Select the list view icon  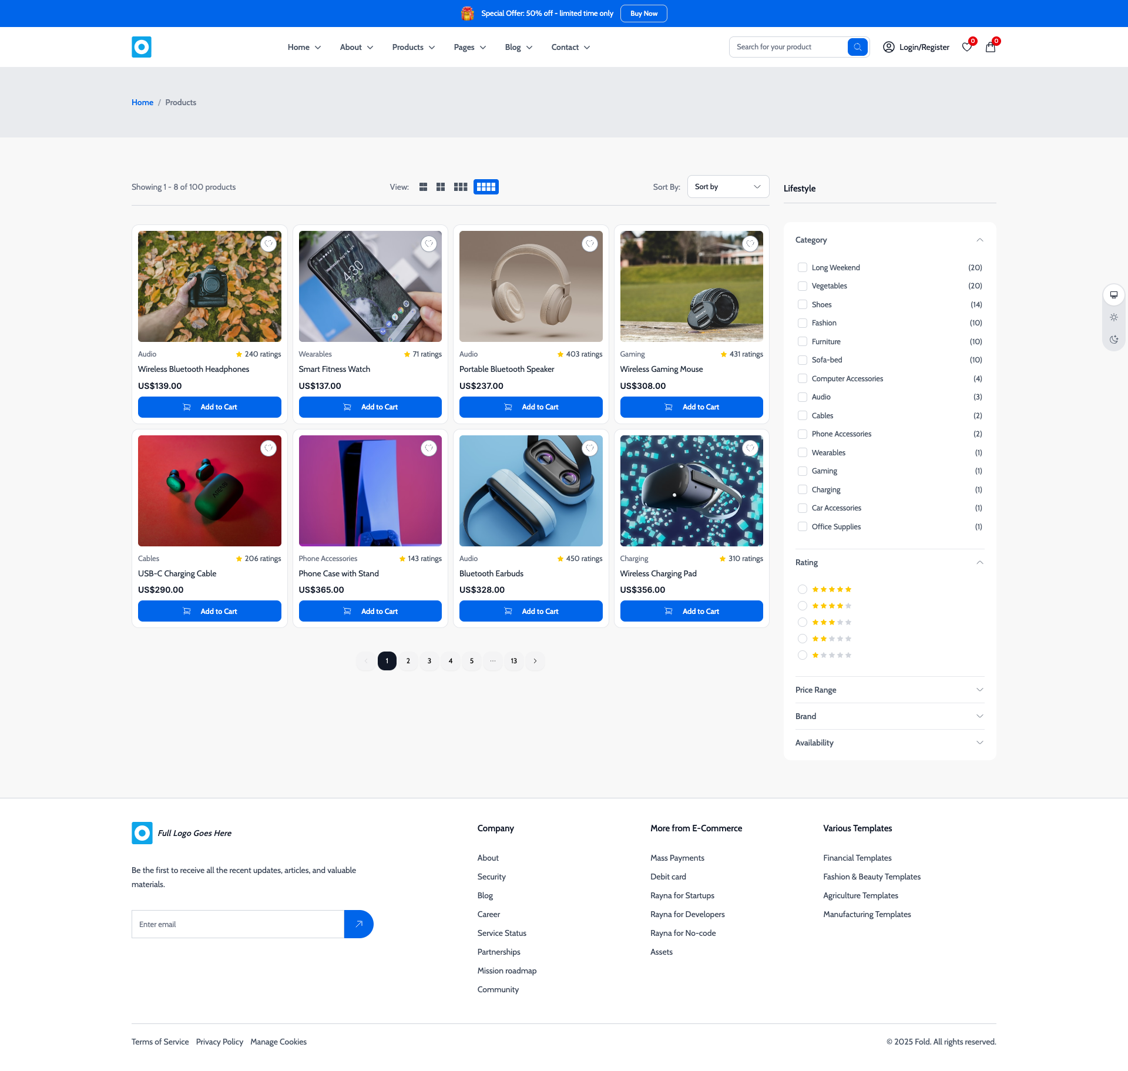click(x=423, y=186)
